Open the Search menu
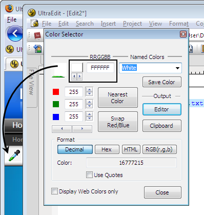Viewport: 204px width, 215px height. pyautogui.click(x=85, y=24)
